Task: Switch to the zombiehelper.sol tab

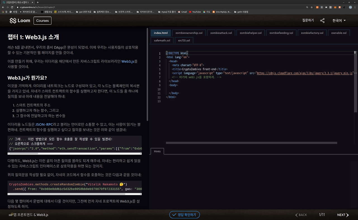Action: pos(251,33)
